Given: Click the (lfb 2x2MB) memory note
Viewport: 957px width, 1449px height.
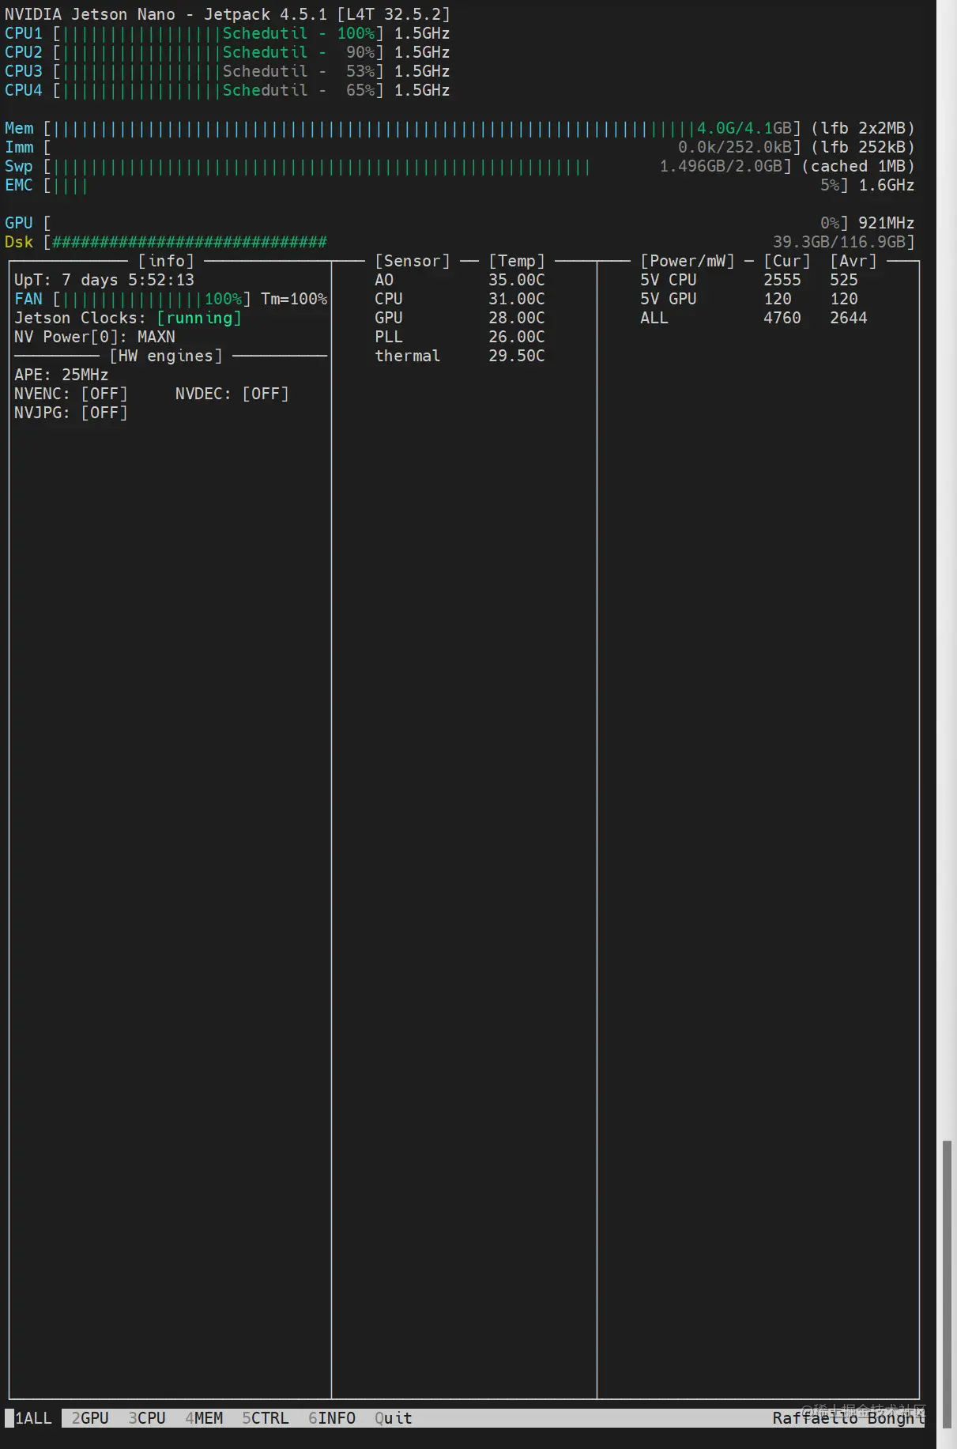Looking at the screenshot, I should [x=863, y=128].
